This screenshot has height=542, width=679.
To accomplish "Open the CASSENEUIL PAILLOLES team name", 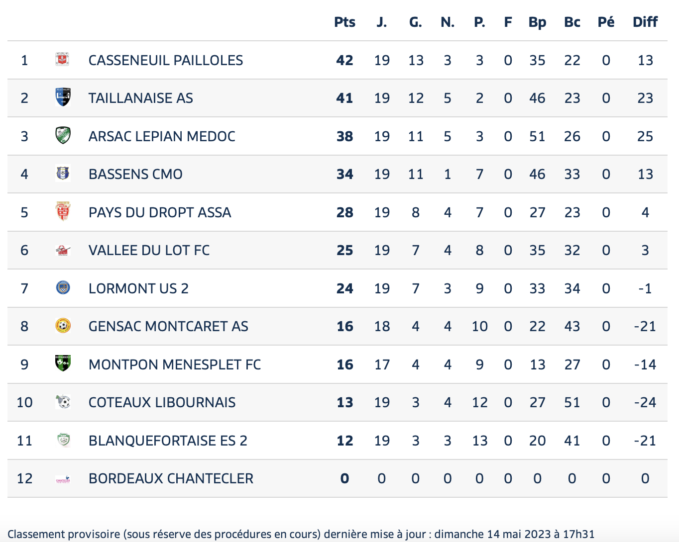I will [166, 60].
